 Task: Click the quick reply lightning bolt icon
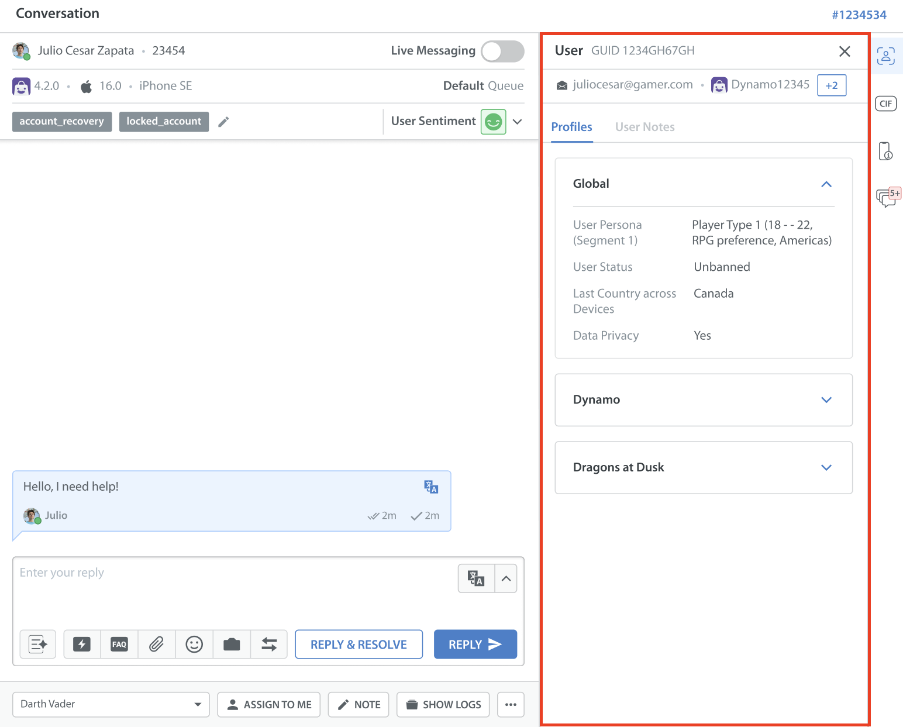coord(82,645)
